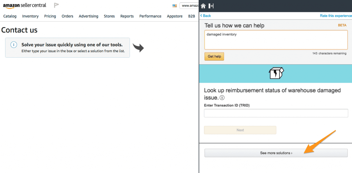This screenshot has height=173, width=352.
Task: Focus the Enter Transaction ID field
Action: pyautogui.click(x=276, y=113)
